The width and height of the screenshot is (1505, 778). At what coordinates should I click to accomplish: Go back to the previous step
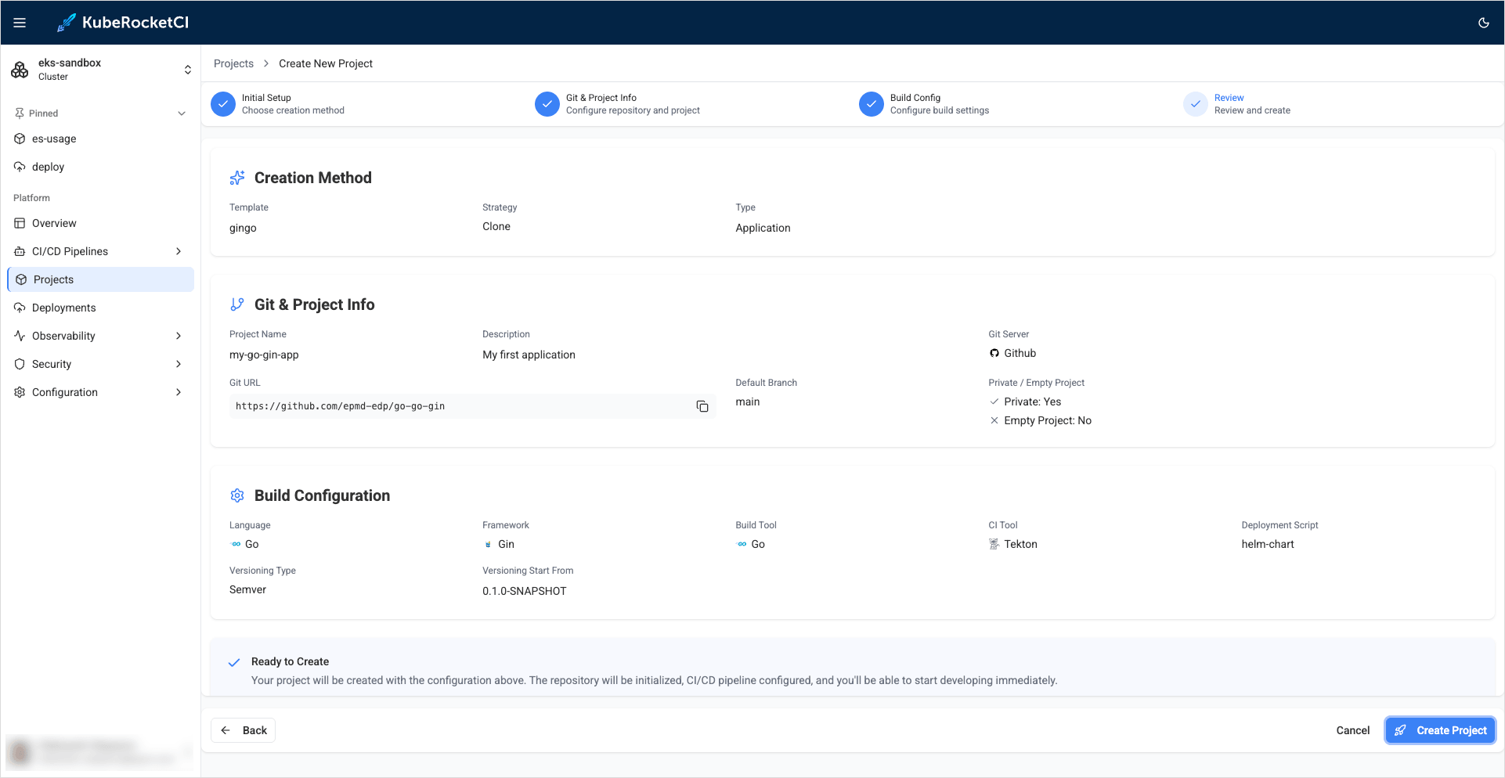pos(243,730)
